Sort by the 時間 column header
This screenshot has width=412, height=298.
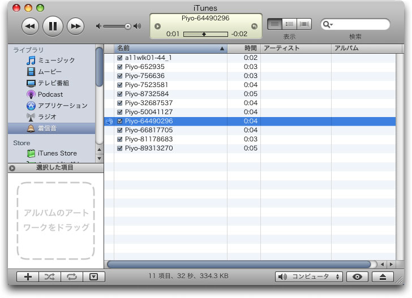click(x=243, y=49)
